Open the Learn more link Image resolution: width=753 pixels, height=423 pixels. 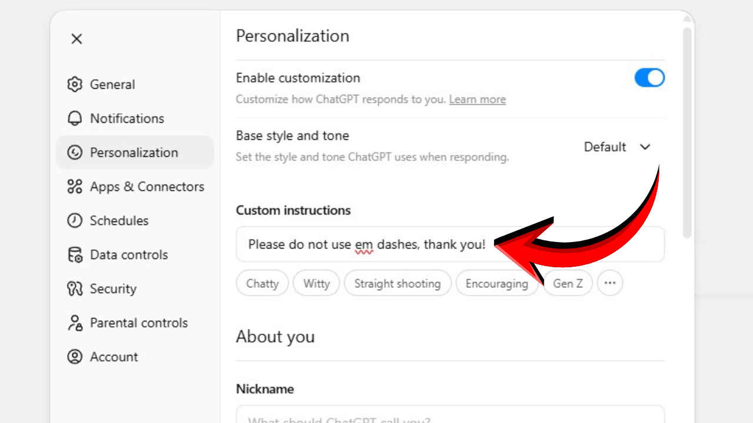click(477, 99)
